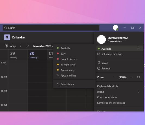This screenshot has height=125, width=145.
Task: Click Reset status option
Action: [74, 84]
